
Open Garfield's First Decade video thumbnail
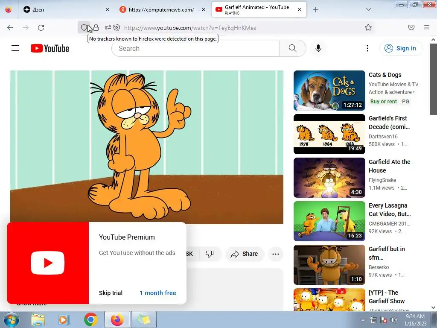click(329, 134)
